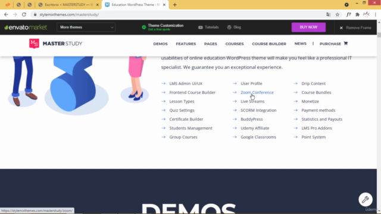Open the Certificate Builder link
This screenshot has width=381, height=214.
click(186, 119)
